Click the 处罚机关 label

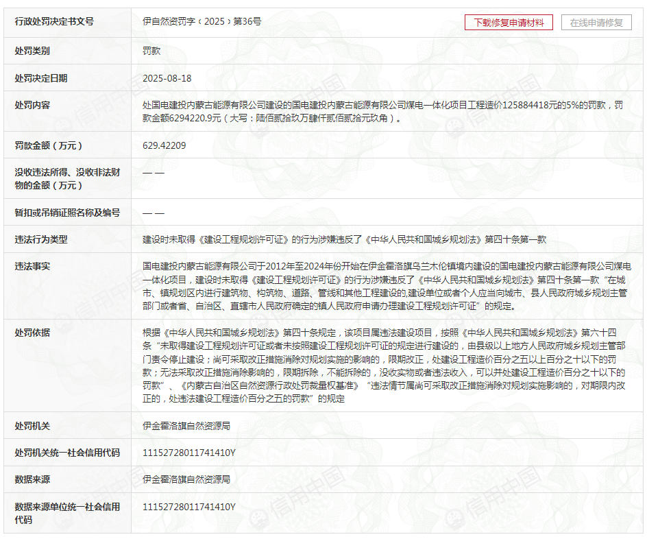pos(32,426)
